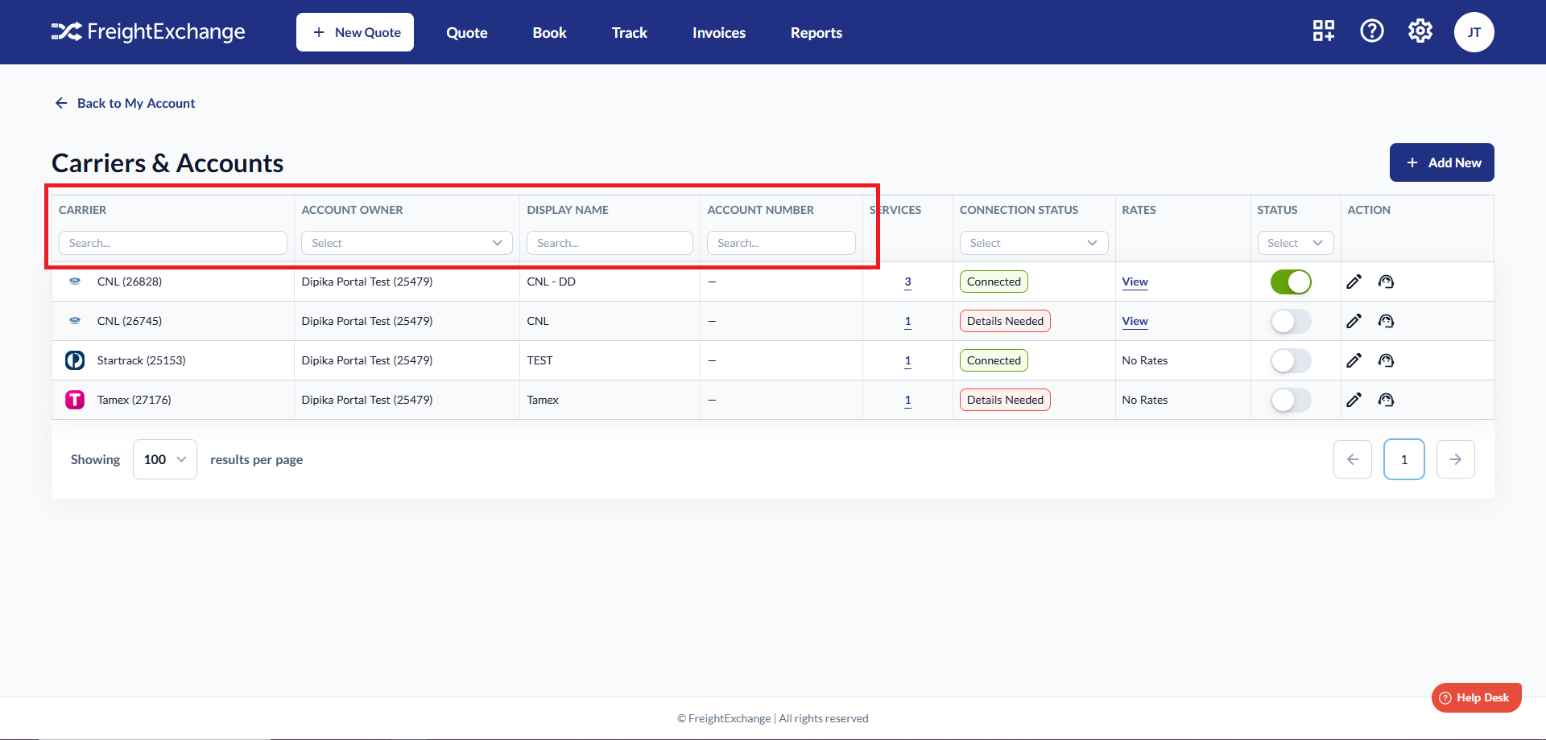
Task: Edit the Startrack (25153) row with pencil icon
Action: point(1354,360)
